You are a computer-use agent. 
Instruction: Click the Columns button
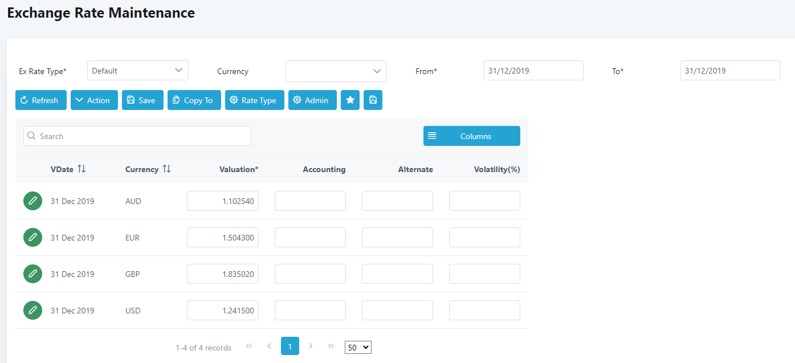coord(471,136)
